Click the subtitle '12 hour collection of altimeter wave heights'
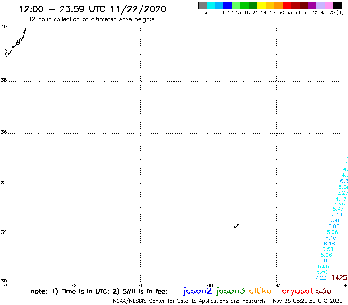 [91, 19]
